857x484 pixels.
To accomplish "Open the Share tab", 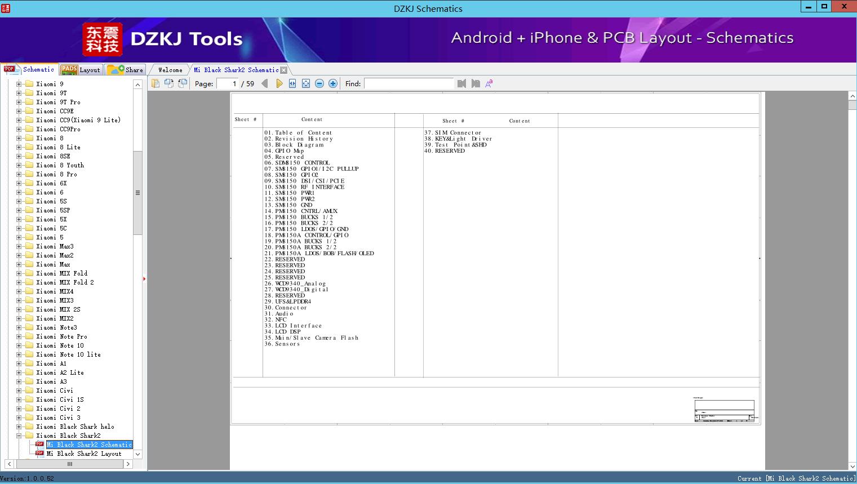I will coord(125,70).
